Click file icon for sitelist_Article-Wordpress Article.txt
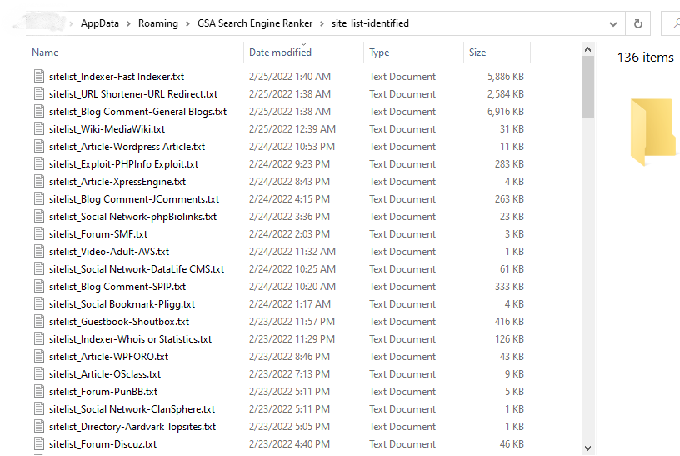The width and height of the screenshot is (680, 456). click(x=39, y=146)
